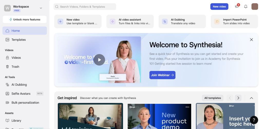The width and height of the screenshot is (263, 129).
Task: Open the notifications bell icon
Action: pyautogui.click(x=246, y=6)
